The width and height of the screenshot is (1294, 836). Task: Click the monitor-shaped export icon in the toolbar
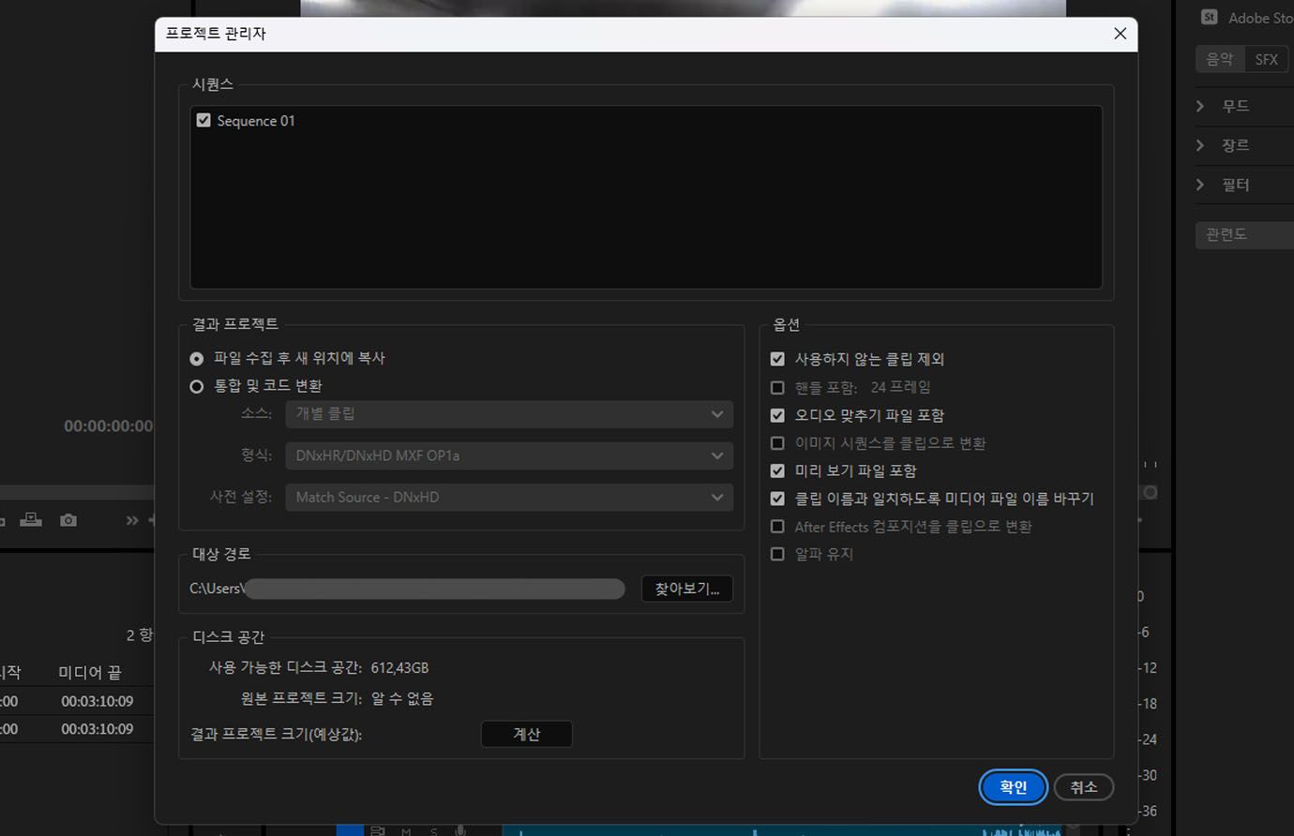coord(31,520)
